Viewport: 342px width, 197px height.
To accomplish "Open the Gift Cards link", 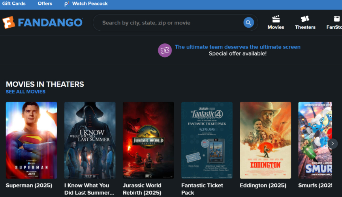I will pyautogui.click(x=14, y=4).
